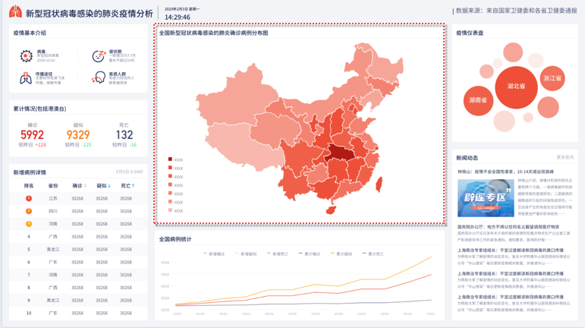
Task: Click the virus icon beside 病毒
Action: [26, 56]
